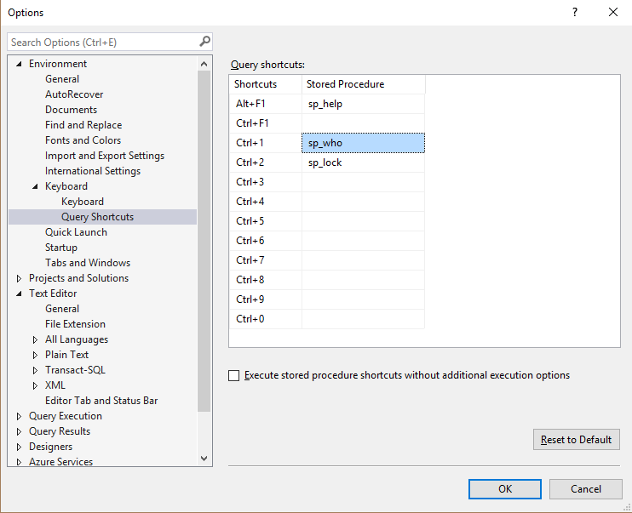Click the Cancel button
The height and width of the screenshot is (513, 632).
pyautogui.click(x=585, y=489)
